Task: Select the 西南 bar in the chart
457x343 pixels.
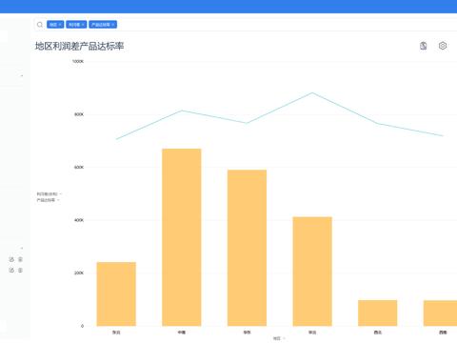Action: coord(441,313)
